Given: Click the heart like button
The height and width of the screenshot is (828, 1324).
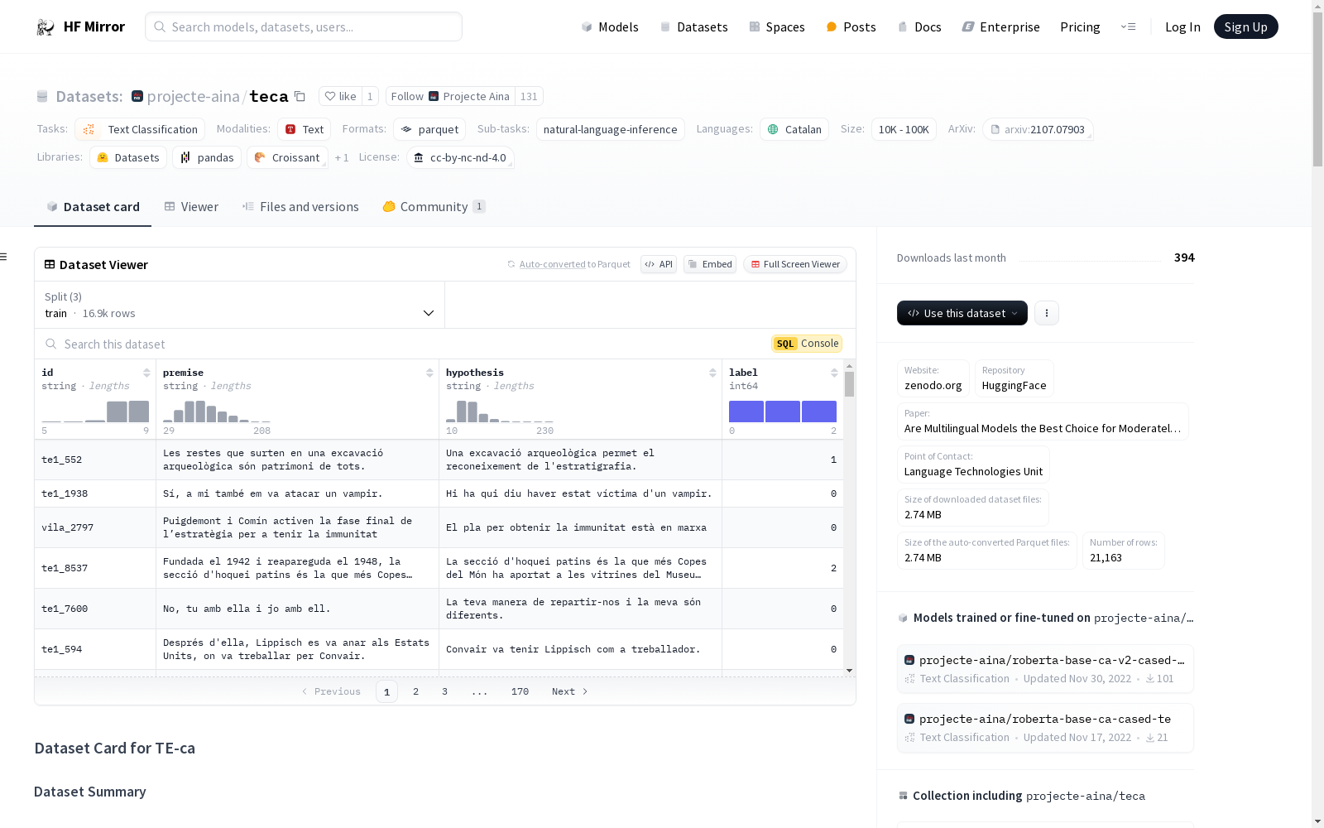Looking at the screenshot, I should click(x=340, y=97).
